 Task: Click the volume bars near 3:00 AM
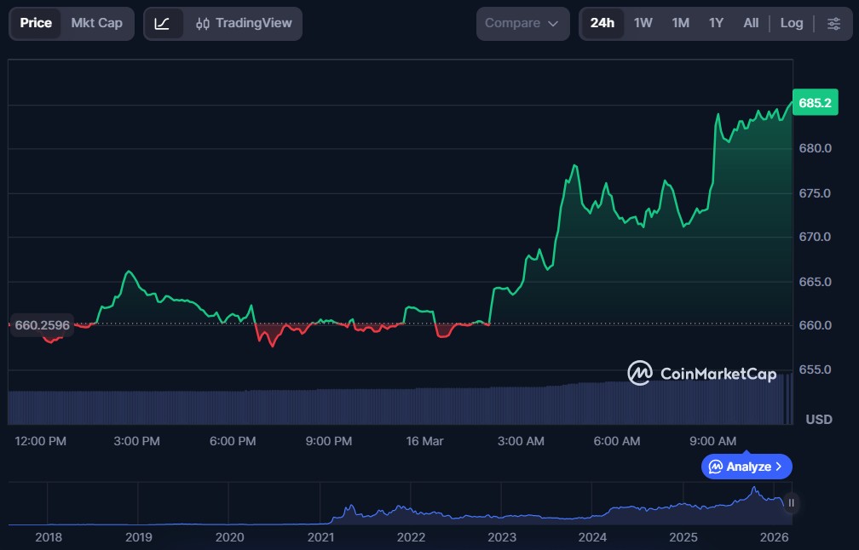521,405
